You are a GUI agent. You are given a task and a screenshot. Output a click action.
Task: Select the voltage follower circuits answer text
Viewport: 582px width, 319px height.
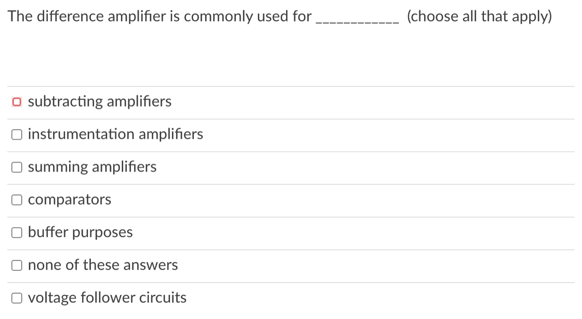coord(107,297)
